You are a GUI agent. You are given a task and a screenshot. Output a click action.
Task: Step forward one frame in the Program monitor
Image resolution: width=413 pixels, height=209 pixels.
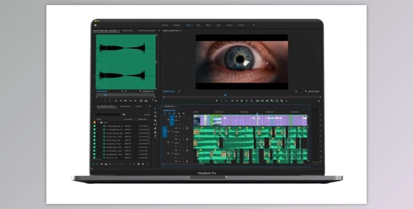coord(247,101)
